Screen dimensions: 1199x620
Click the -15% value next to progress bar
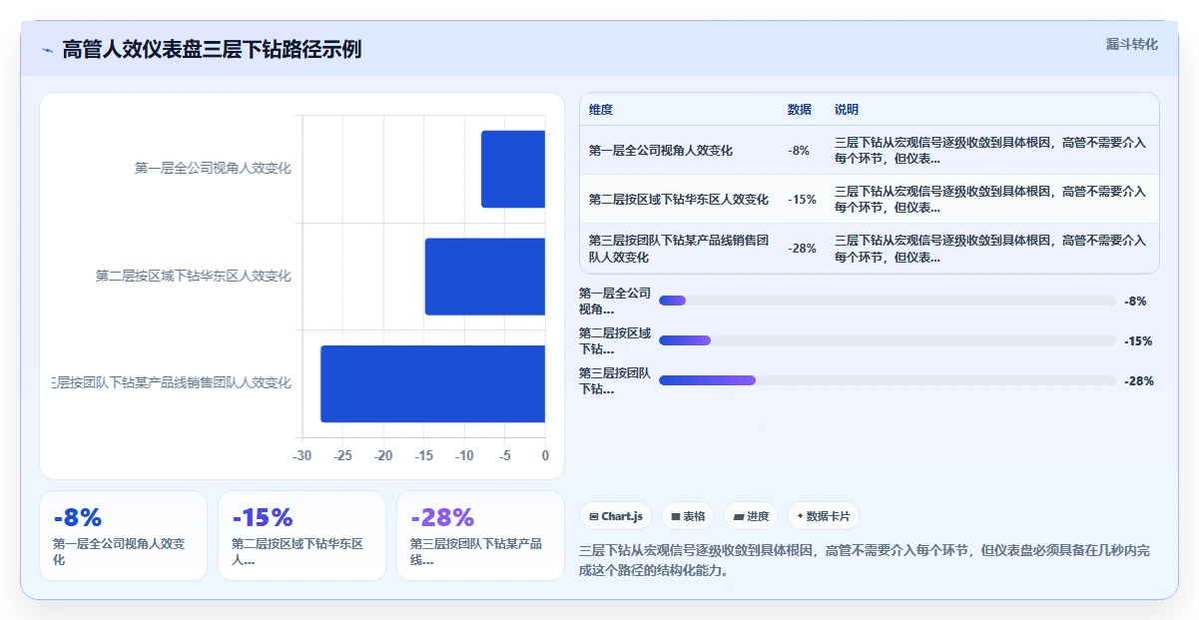[1138, 340]
